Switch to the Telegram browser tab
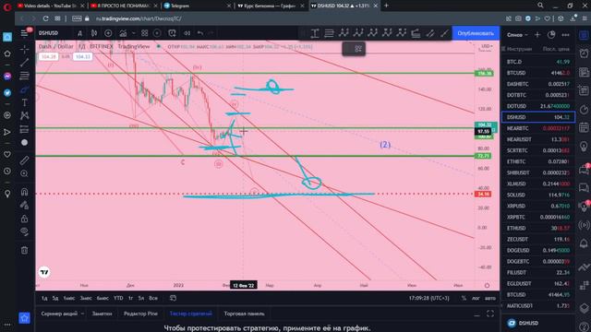The image size is (591, 332). click(x=197, y=6)
